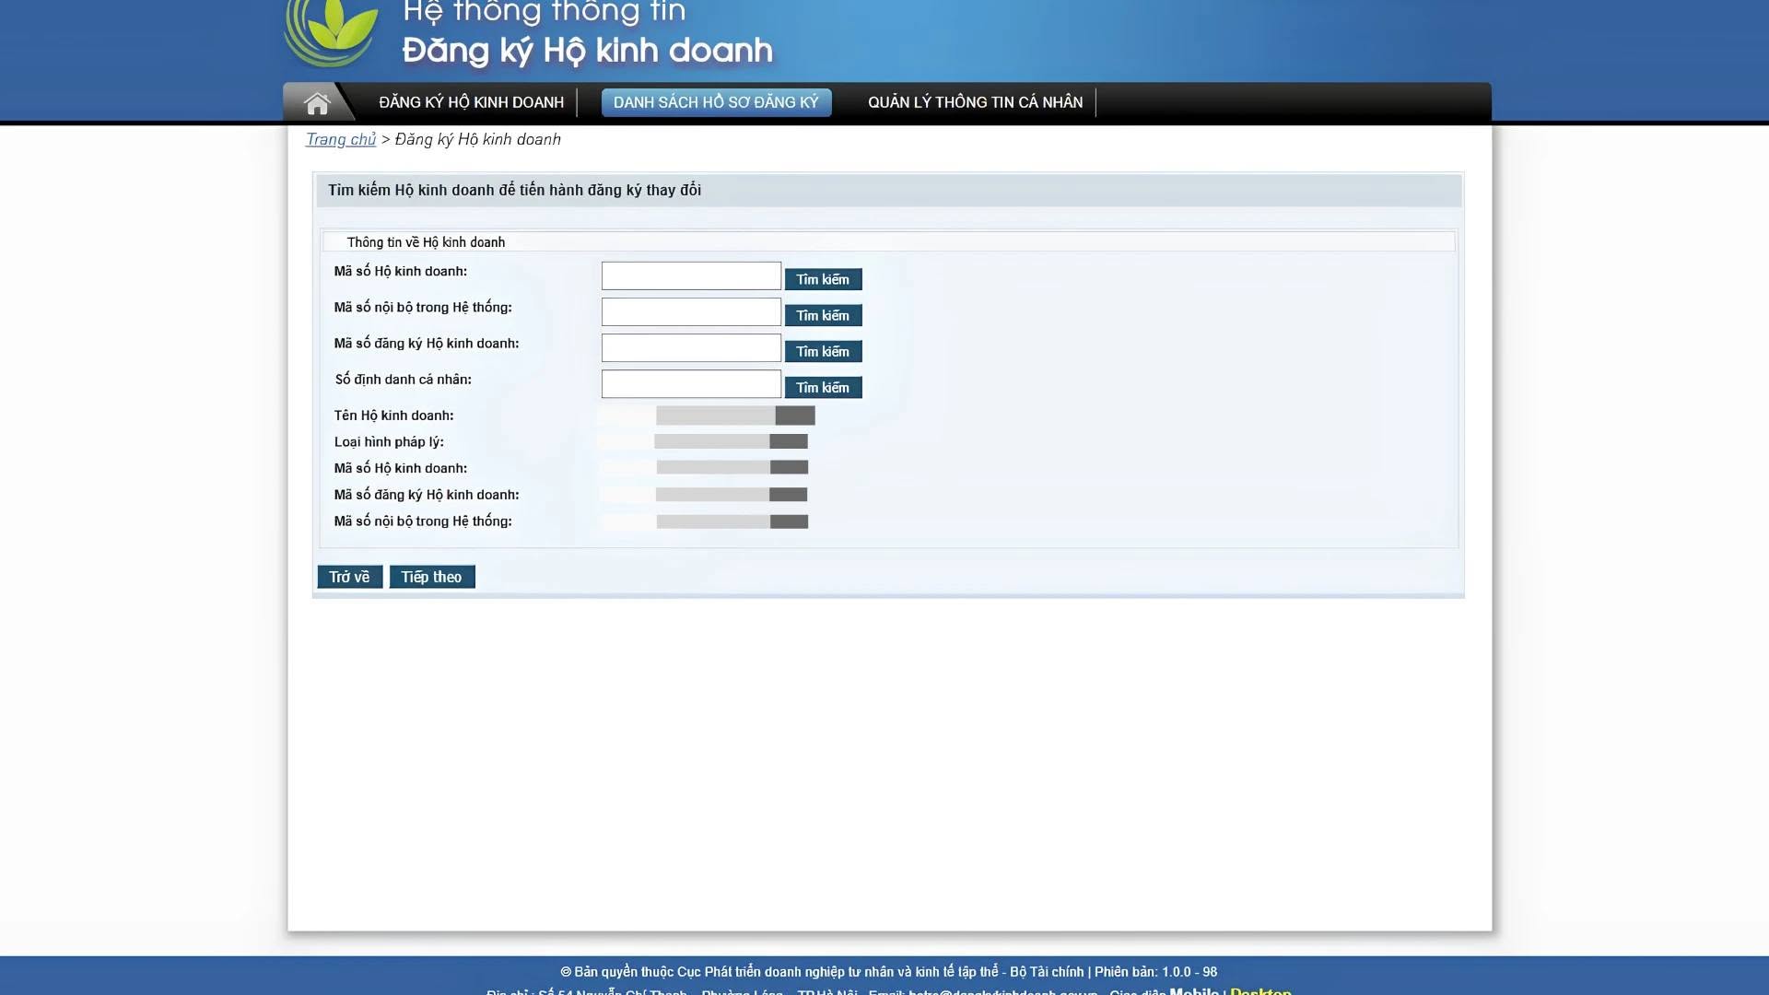Image resolution: width=1769 pixels, height=995 pixels.
Task: Click the Thông tin về Hộ kinh doanh header
Action: (x=426, y=242)
